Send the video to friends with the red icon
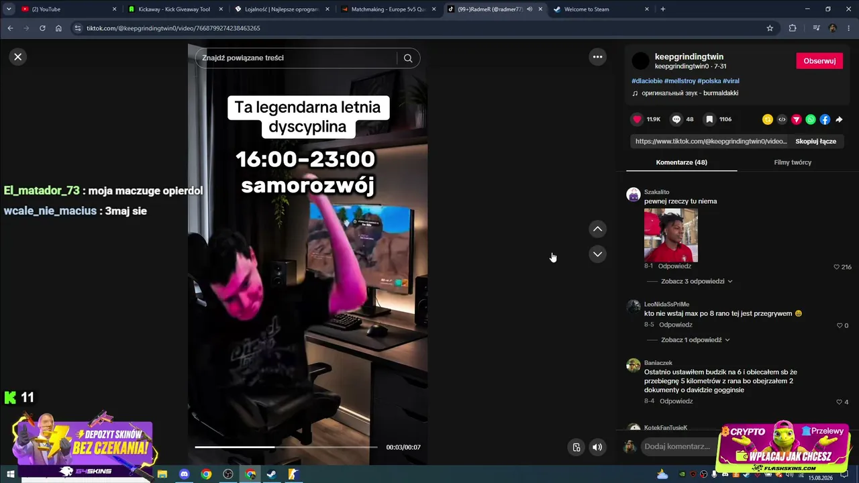The height and width of the screenshot is (483, 859). click(x=797, y=119)
